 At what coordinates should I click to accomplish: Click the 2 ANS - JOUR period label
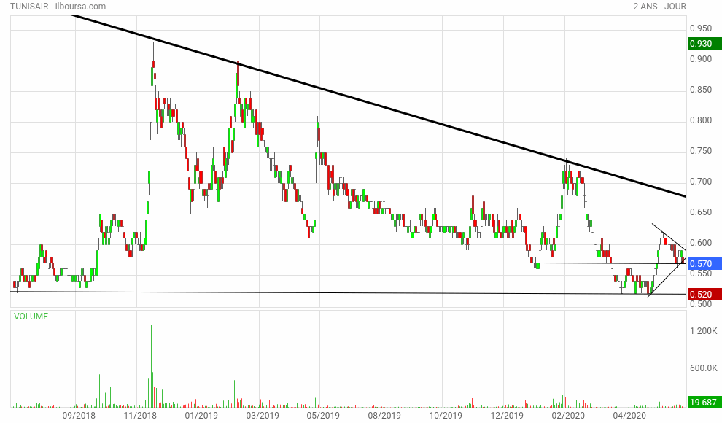(x=659, y=7)
